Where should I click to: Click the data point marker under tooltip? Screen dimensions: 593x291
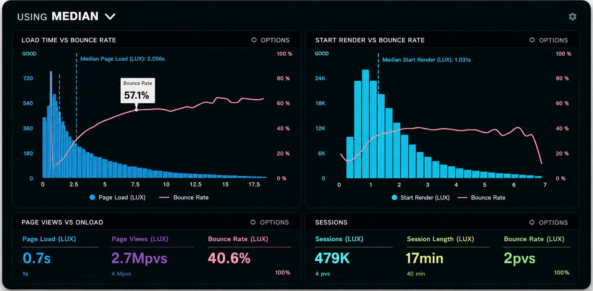(136, 110)
